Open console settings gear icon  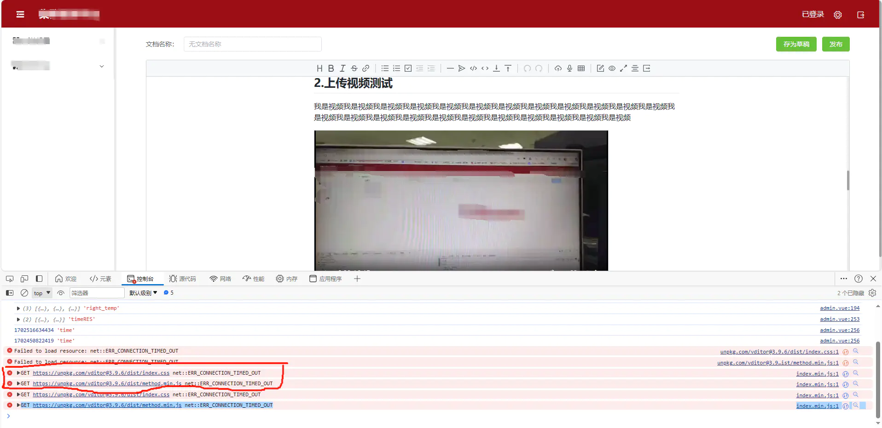click(x=872, y=293)
